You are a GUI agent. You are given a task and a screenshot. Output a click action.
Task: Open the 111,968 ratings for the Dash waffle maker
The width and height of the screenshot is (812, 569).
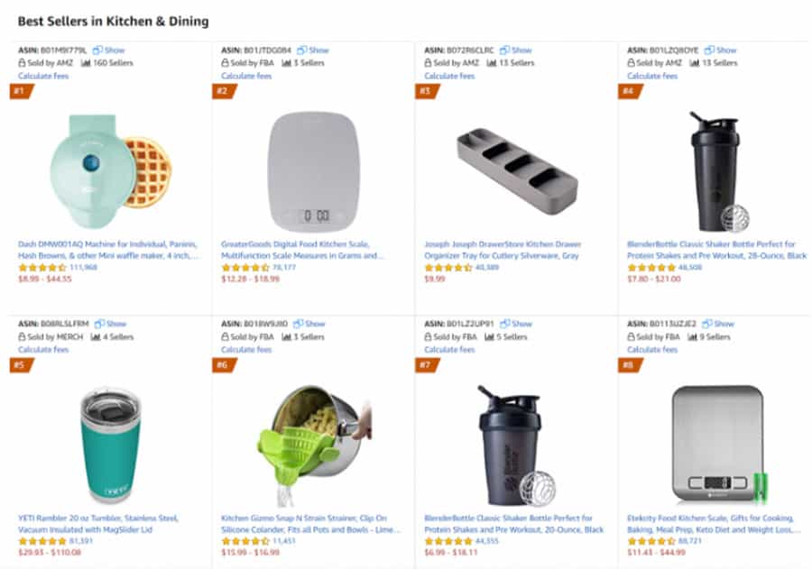click(x=83, y=268)
